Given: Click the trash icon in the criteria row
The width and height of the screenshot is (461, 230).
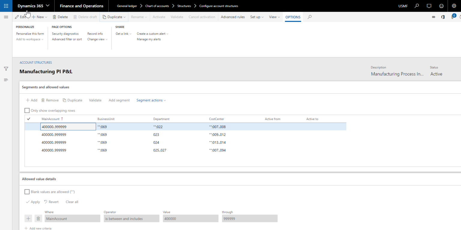Looking at the screenshot, I should (38, 218).
